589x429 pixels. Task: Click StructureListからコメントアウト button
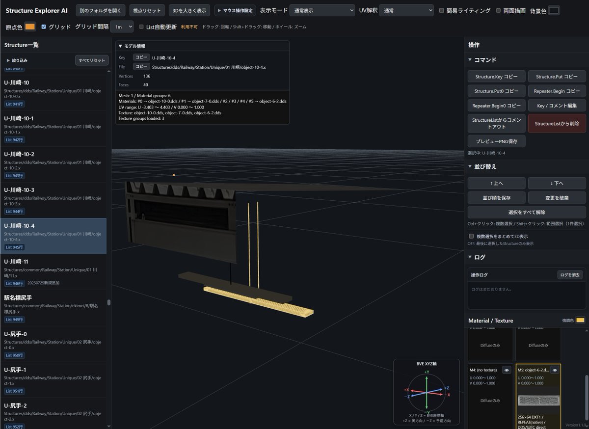496,123
